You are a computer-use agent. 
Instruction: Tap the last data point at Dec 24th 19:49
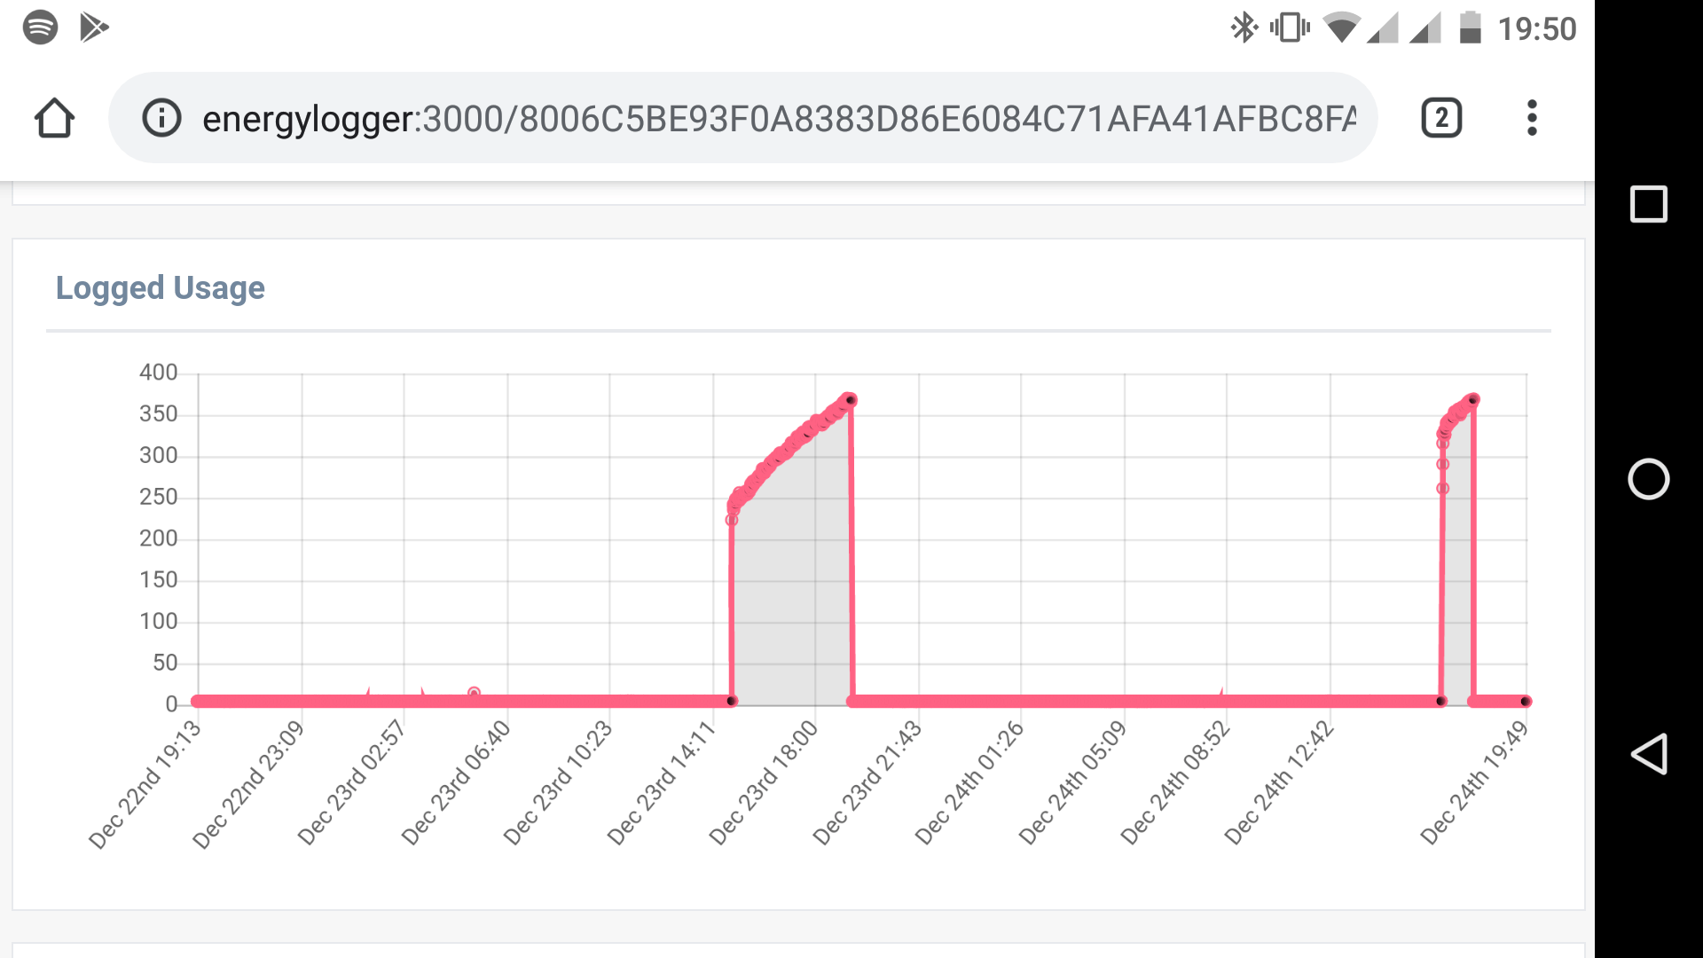click(x=1526, y=702)
